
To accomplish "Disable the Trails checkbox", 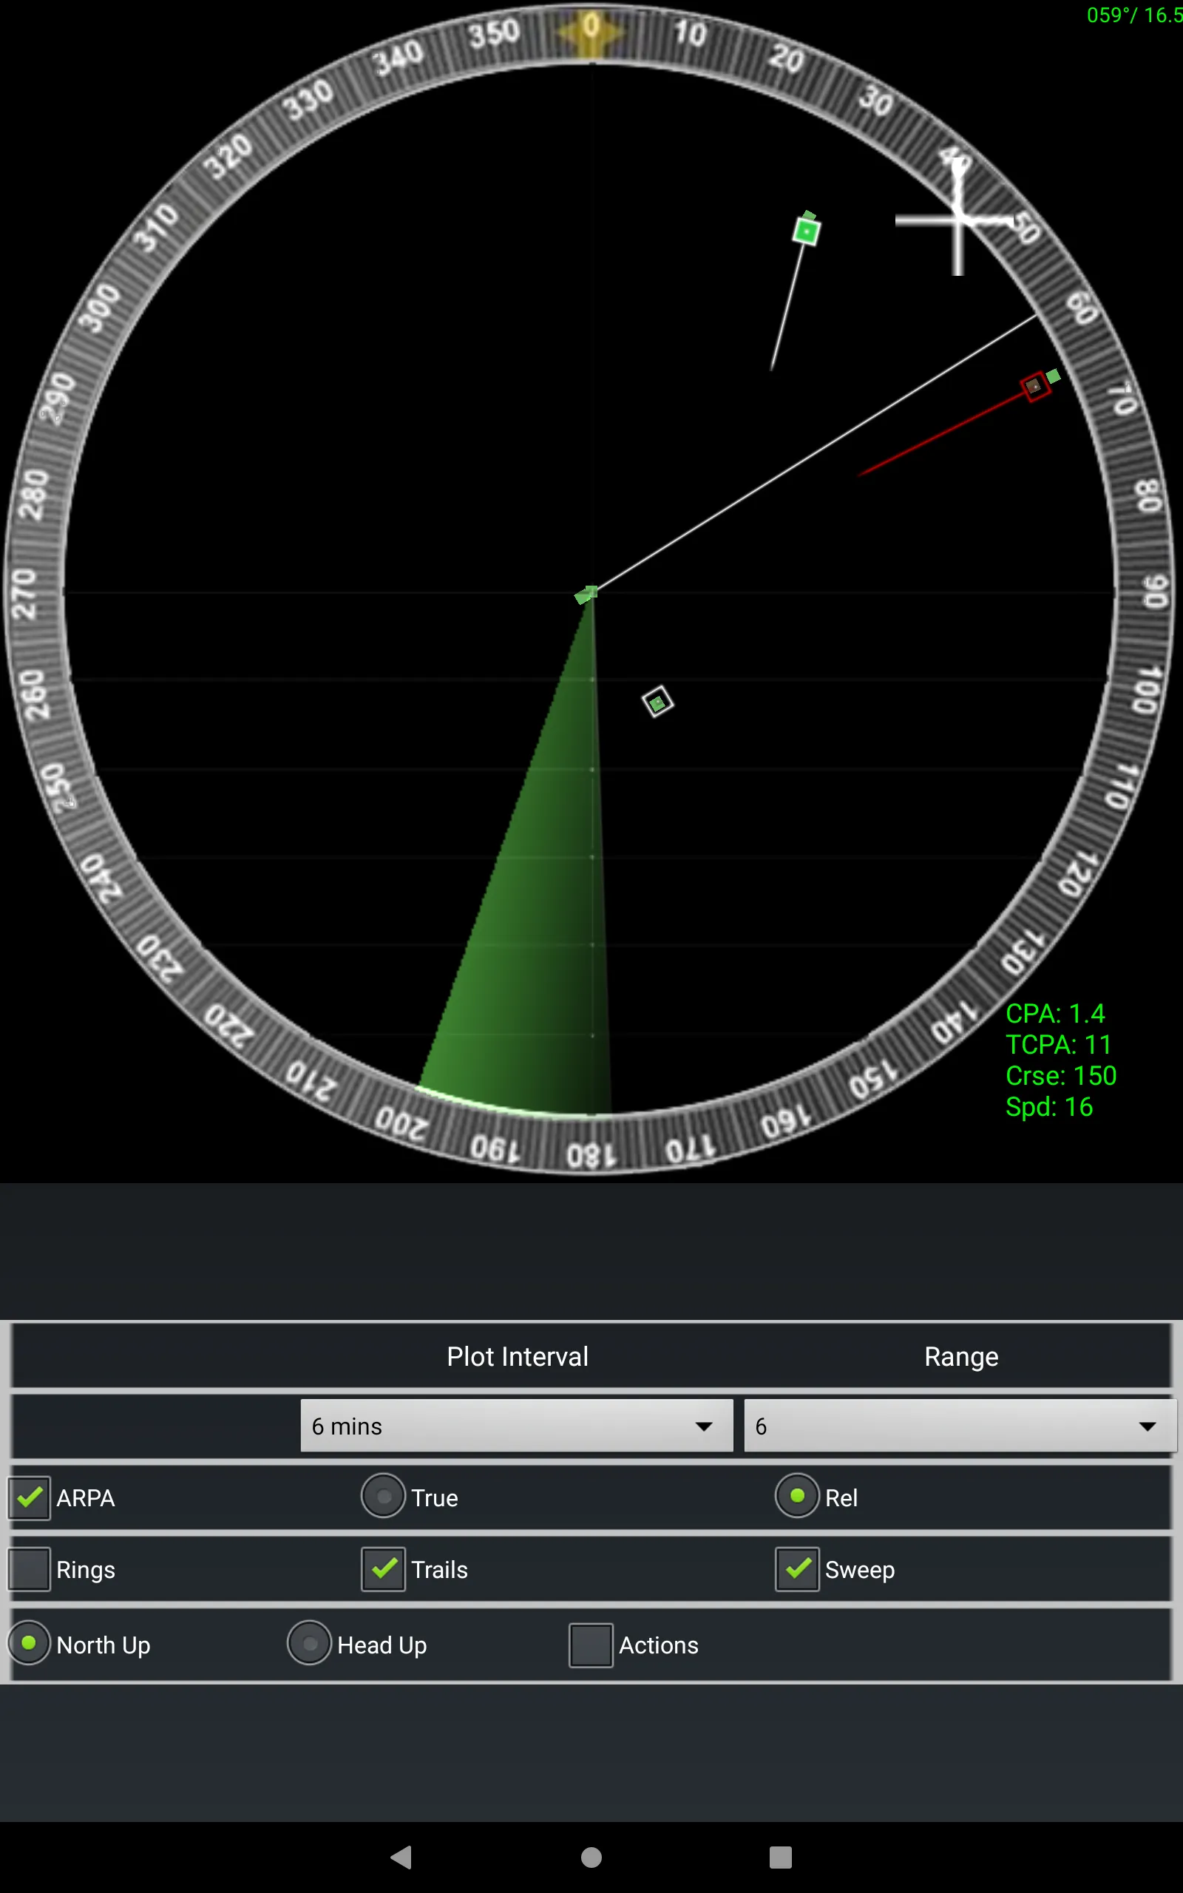I will click(x=384, y=1569).
